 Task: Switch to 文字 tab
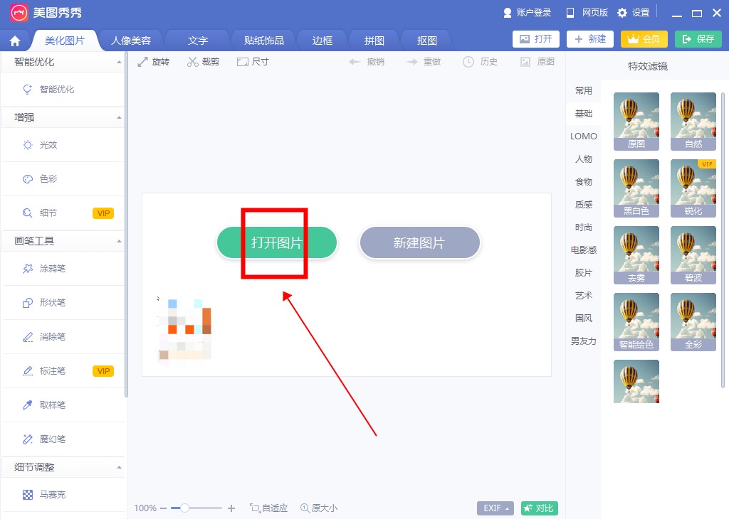(x=198, y=41)
